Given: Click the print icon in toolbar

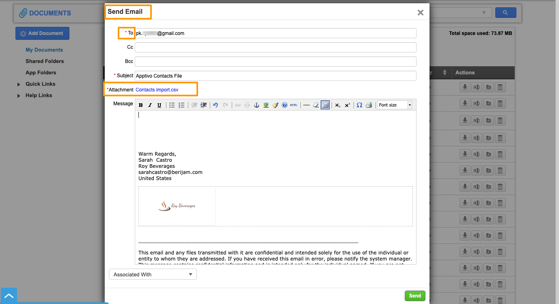Looking at the screenshot, I should pos(369,105).
